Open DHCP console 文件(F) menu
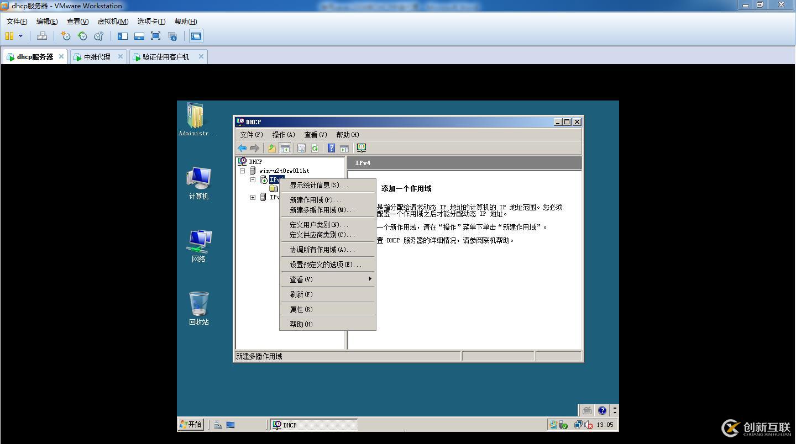This screenshot has width=796, height=444. 252,135
